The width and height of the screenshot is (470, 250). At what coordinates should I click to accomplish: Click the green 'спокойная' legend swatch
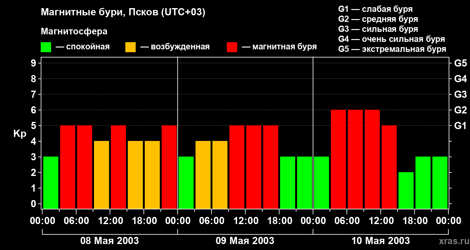[x=46, y=47]
